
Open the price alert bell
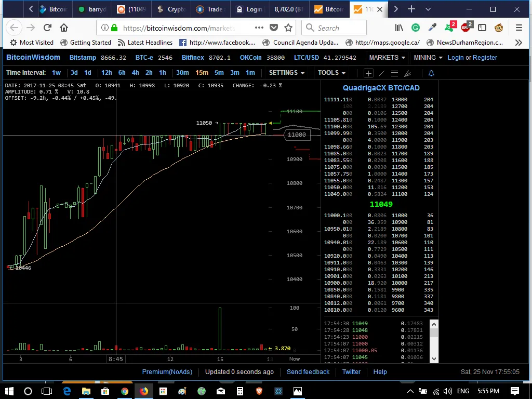click(431, 73)
